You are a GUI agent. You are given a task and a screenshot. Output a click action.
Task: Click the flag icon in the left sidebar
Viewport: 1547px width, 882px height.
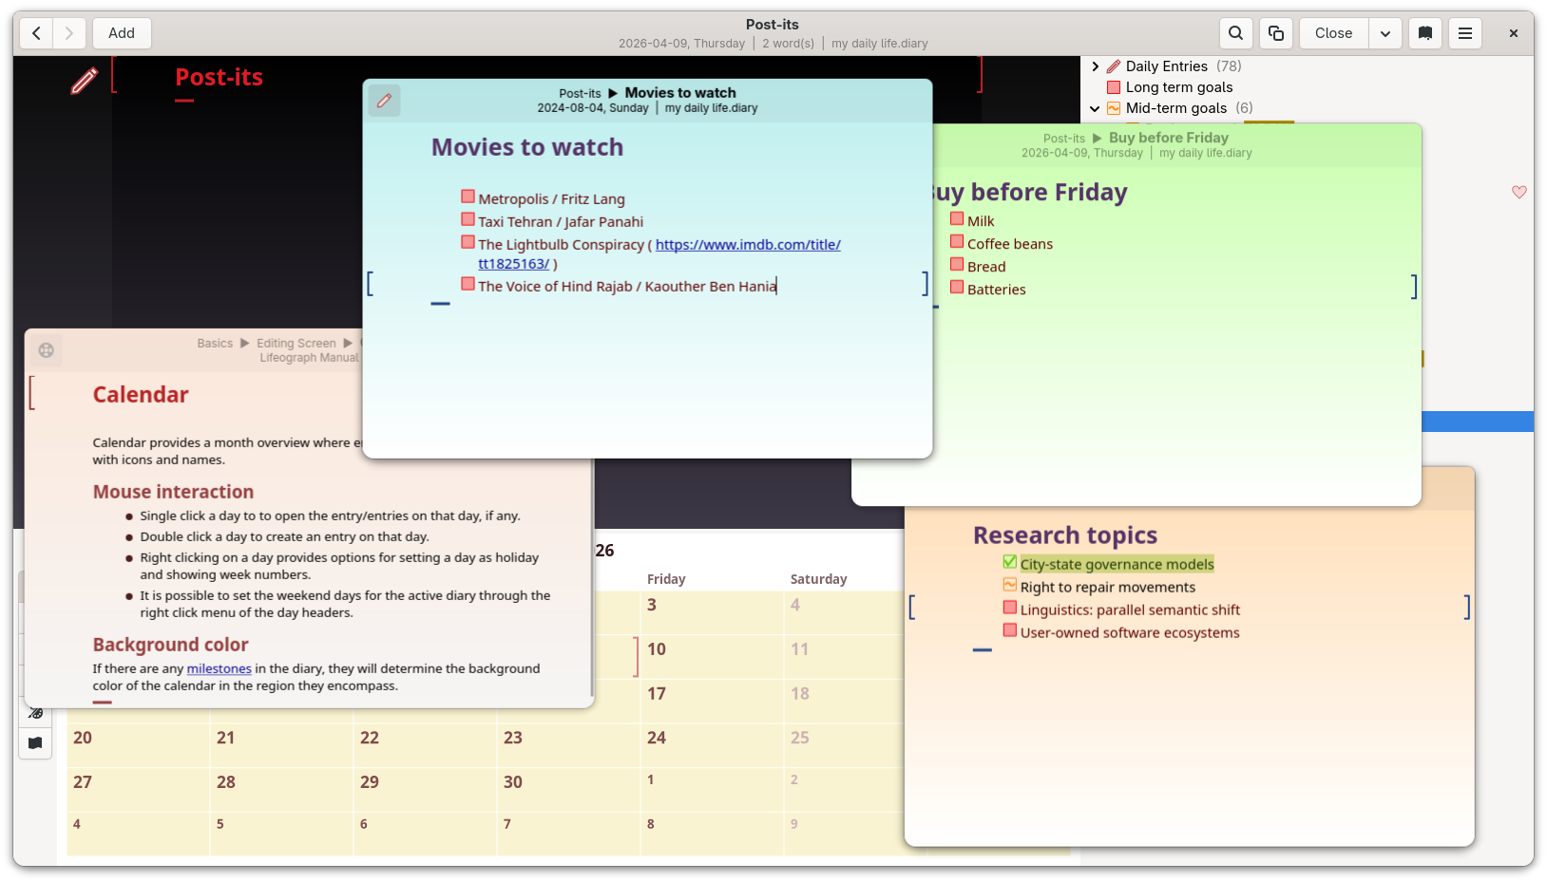click(x=35, y=743)
